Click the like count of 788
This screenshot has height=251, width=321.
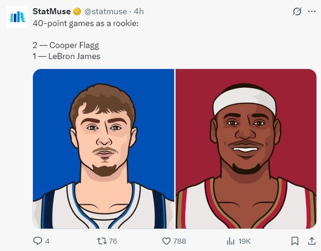tap(179, 241)
